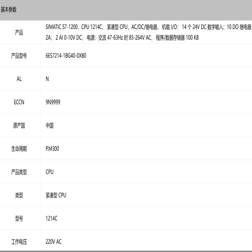
Task: Select the country of origin value 中国
Action: point(49,126)
